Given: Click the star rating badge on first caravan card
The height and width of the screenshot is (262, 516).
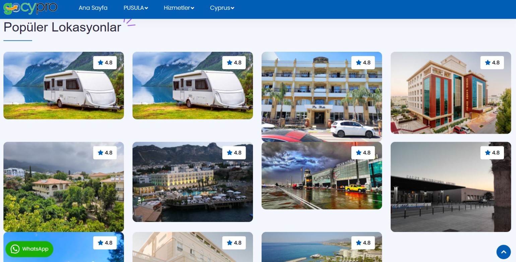Looking at the screenshot, I should click(x=105, y=62).
